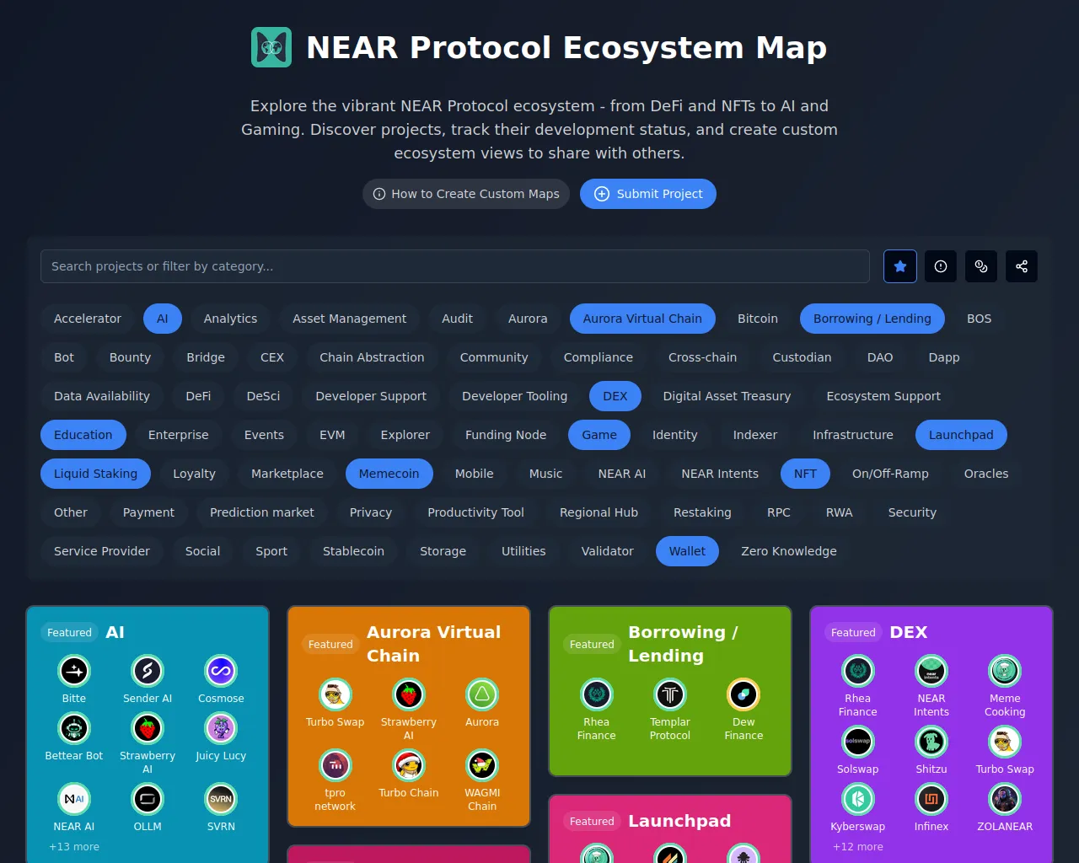
Task: Open the Templar Protocol project icon
Action: click(x=670, y=694)
